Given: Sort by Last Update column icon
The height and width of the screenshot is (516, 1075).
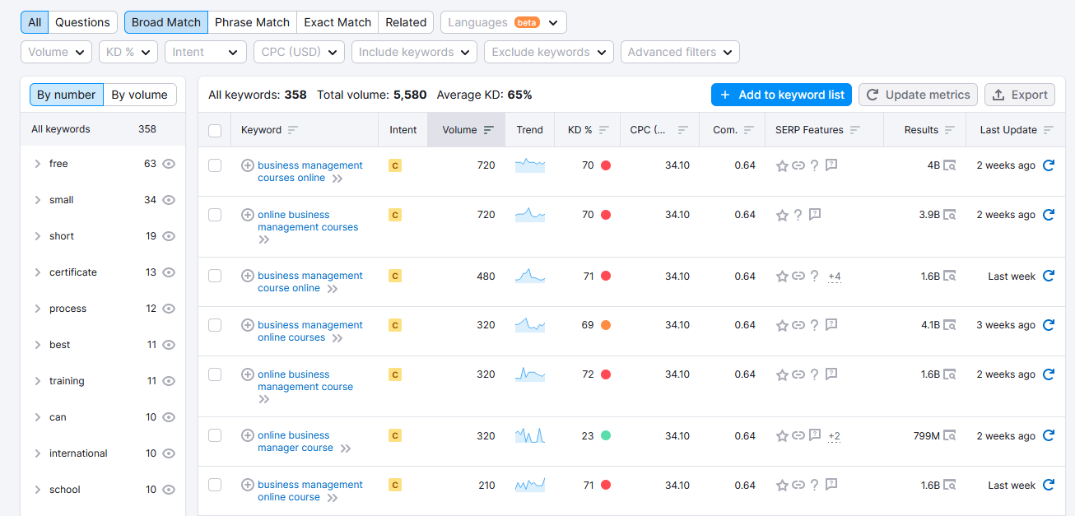Looking at the screenshot, I should pyautogui.click(x=1048, y=130).
